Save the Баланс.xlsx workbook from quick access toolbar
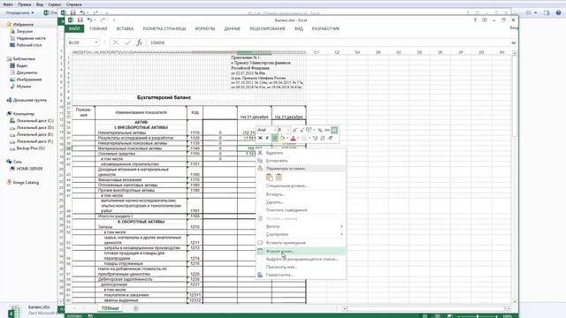The width and height of the screenshot is (566, 318). pos(80,20)
